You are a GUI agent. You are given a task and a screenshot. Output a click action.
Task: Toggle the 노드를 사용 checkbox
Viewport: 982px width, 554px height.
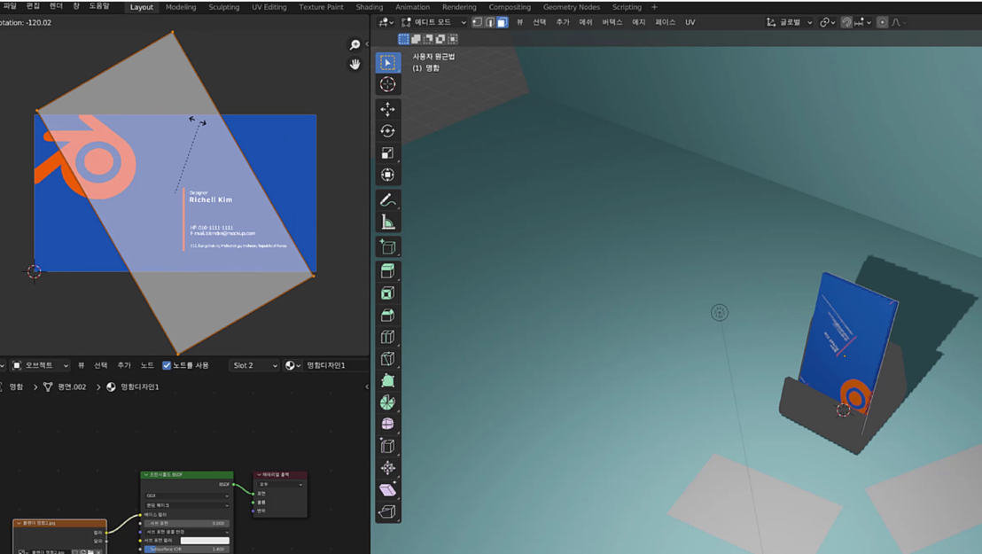point(167,365)
